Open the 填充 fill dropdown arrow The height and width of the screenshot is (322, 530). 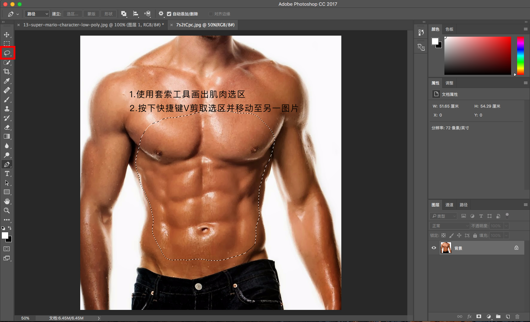506,235
